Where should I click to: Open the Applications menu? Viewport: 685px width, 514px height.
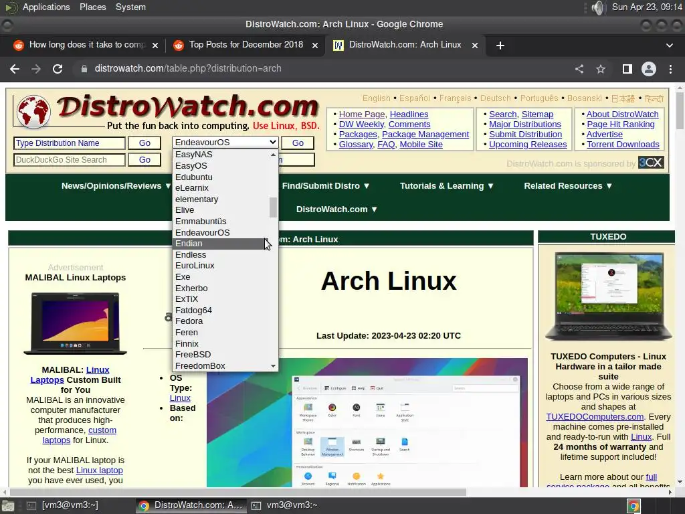[x=46, y=7]
